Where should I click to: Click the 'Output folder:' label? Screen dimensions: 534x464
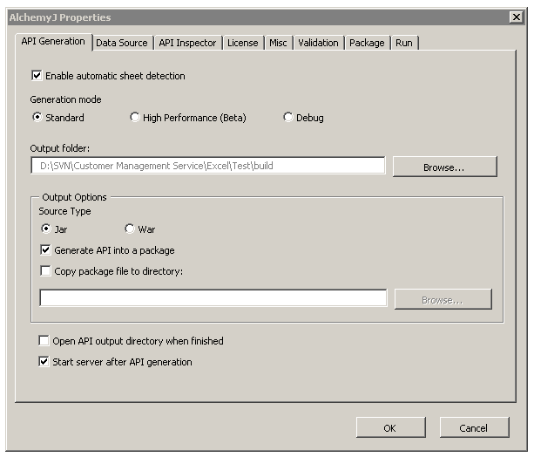coord(60,148)
